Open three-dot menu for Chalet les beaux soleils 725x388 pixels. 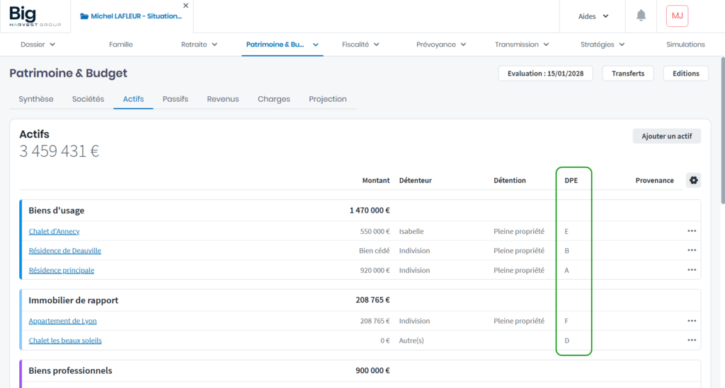point(691,340)
